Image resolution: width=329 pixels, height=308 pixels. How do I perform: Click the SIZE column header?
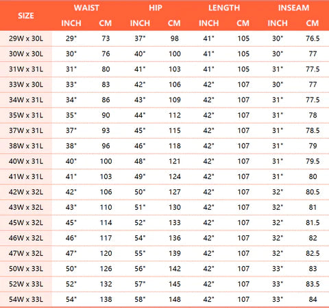tap(26, 16)
